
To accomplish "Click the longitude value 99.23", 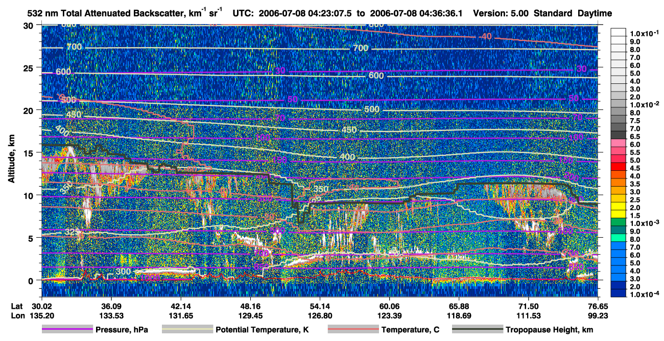I will click(x=598, y=315).
